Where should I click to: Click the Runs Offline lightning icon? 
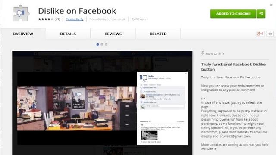click(203, 53)
